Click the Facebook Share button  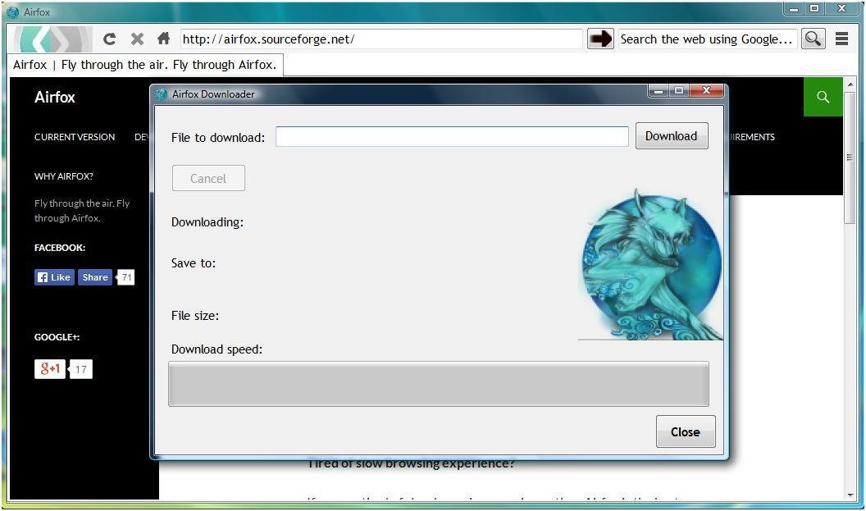point(95,277)
